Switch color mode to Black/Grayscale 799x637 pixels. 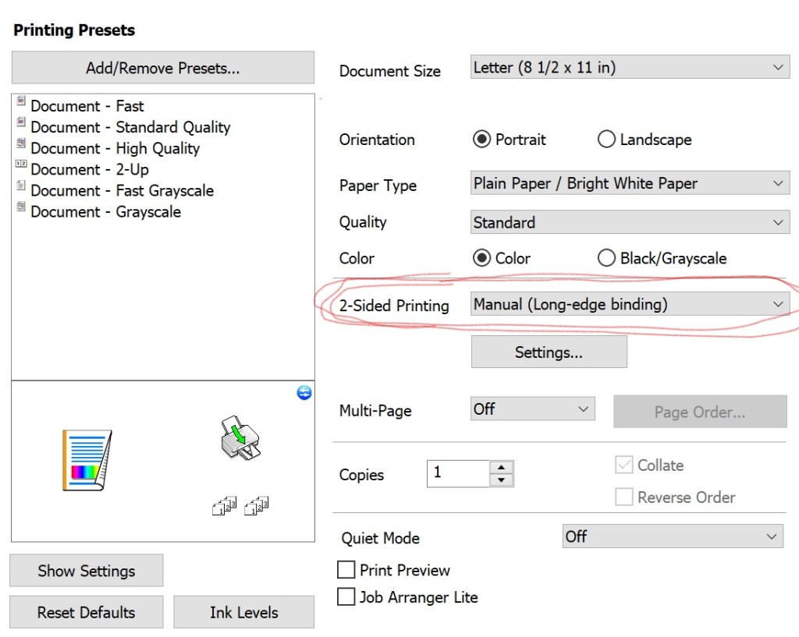pyautogui.click(x=606, y=258)
